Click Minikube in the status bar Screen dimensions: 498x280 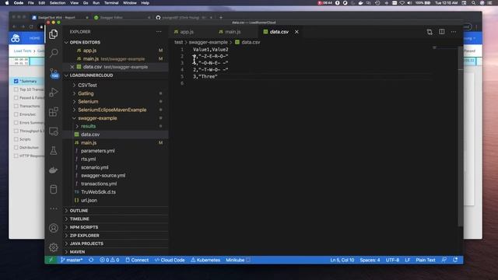click(x=238, y=260)
